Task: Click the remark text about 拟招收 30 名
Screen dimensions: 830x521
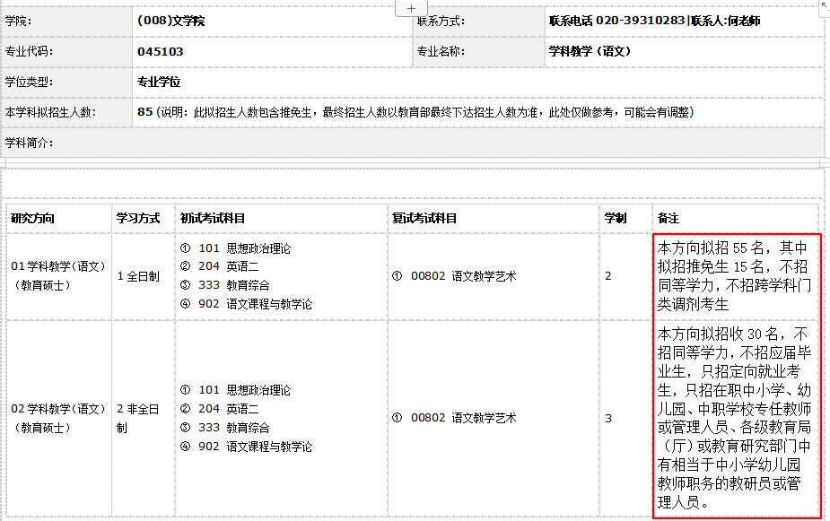Action: pos(734,417)
